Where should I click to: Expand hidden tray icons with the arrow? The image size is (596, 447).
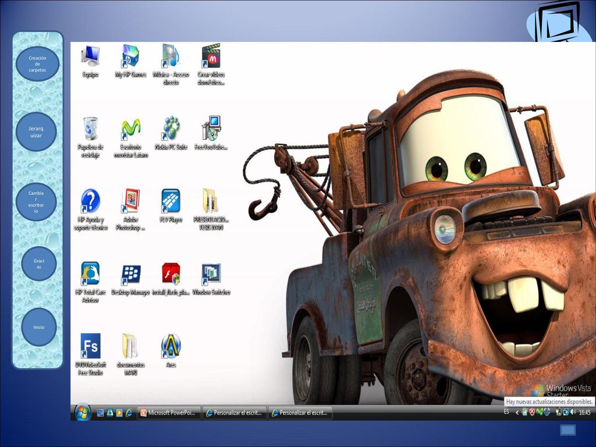pyautogui.click(x=517, y=413)
